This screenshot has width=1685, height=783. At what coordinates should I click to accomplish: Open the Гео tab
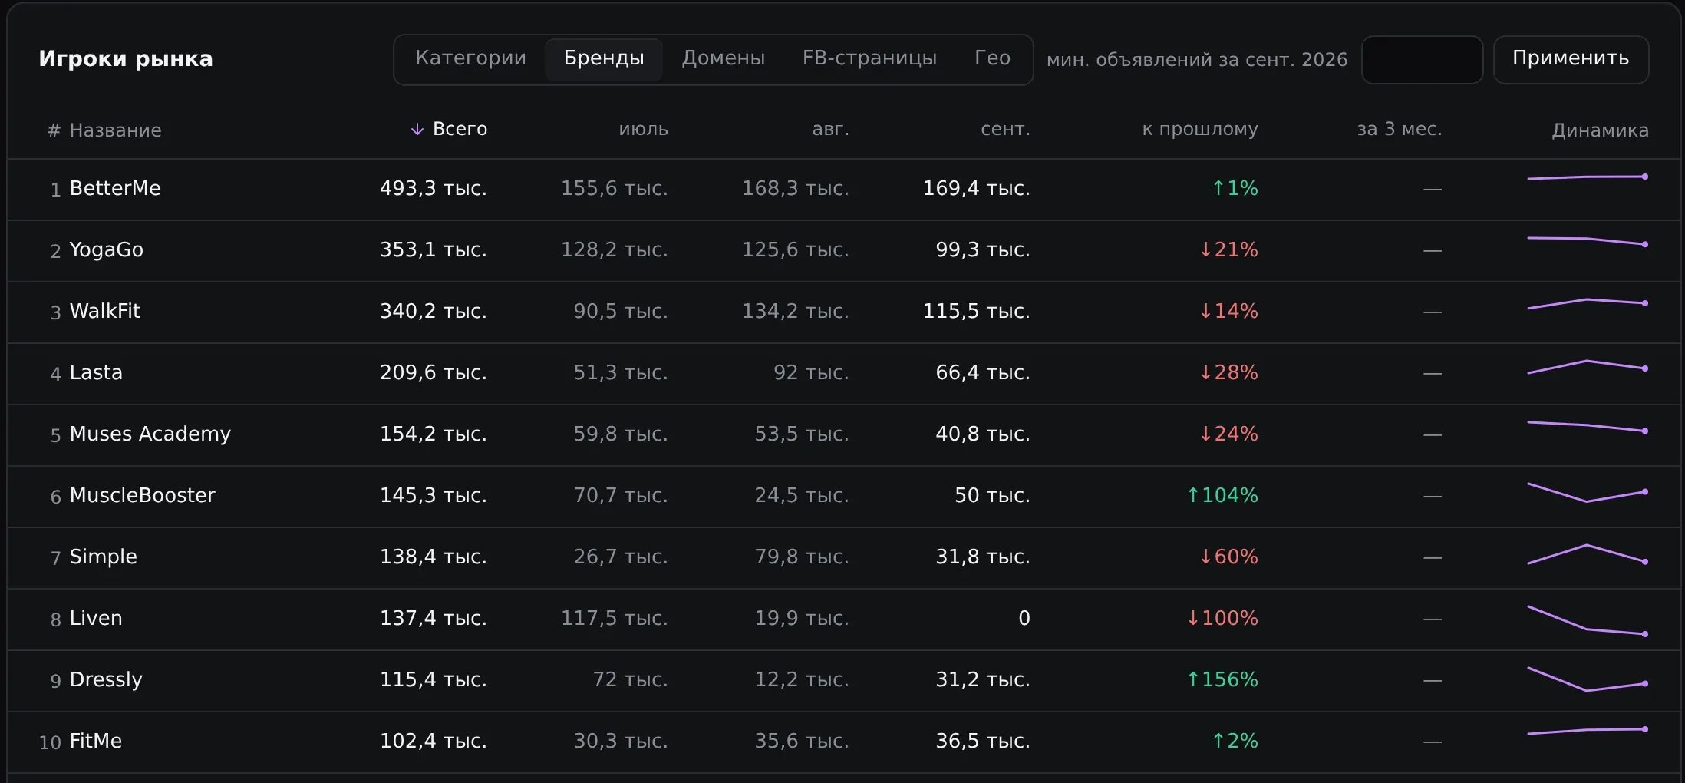(992, 58)
